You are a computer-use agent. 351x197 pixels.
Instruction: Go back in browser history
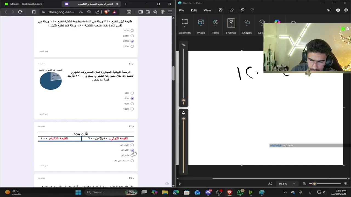pos(5,12)
